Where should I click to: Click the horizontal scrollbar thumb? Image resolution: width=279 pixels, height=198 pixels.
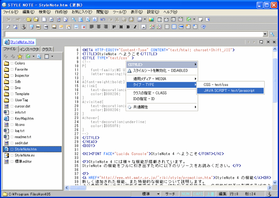(x=78, y=188)
